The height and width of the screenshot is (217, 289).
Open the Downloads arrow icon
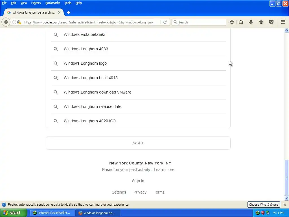tap(251, 22)
